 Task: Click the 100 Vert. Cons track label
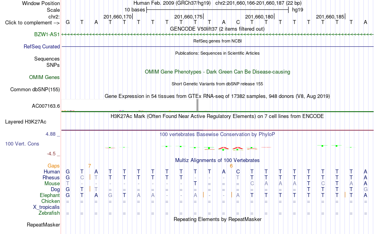coord(22,144)
